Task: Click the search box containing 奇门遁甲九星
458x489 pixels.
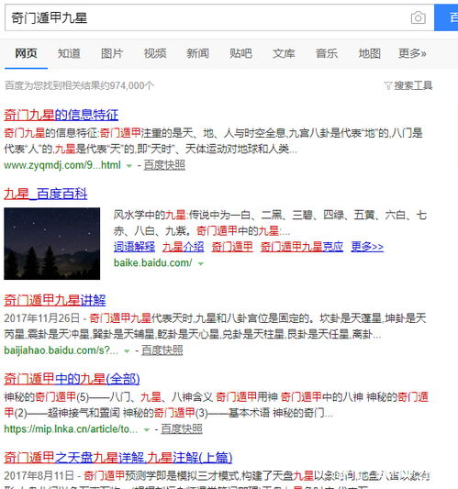Action: click(x=219, y=17)
